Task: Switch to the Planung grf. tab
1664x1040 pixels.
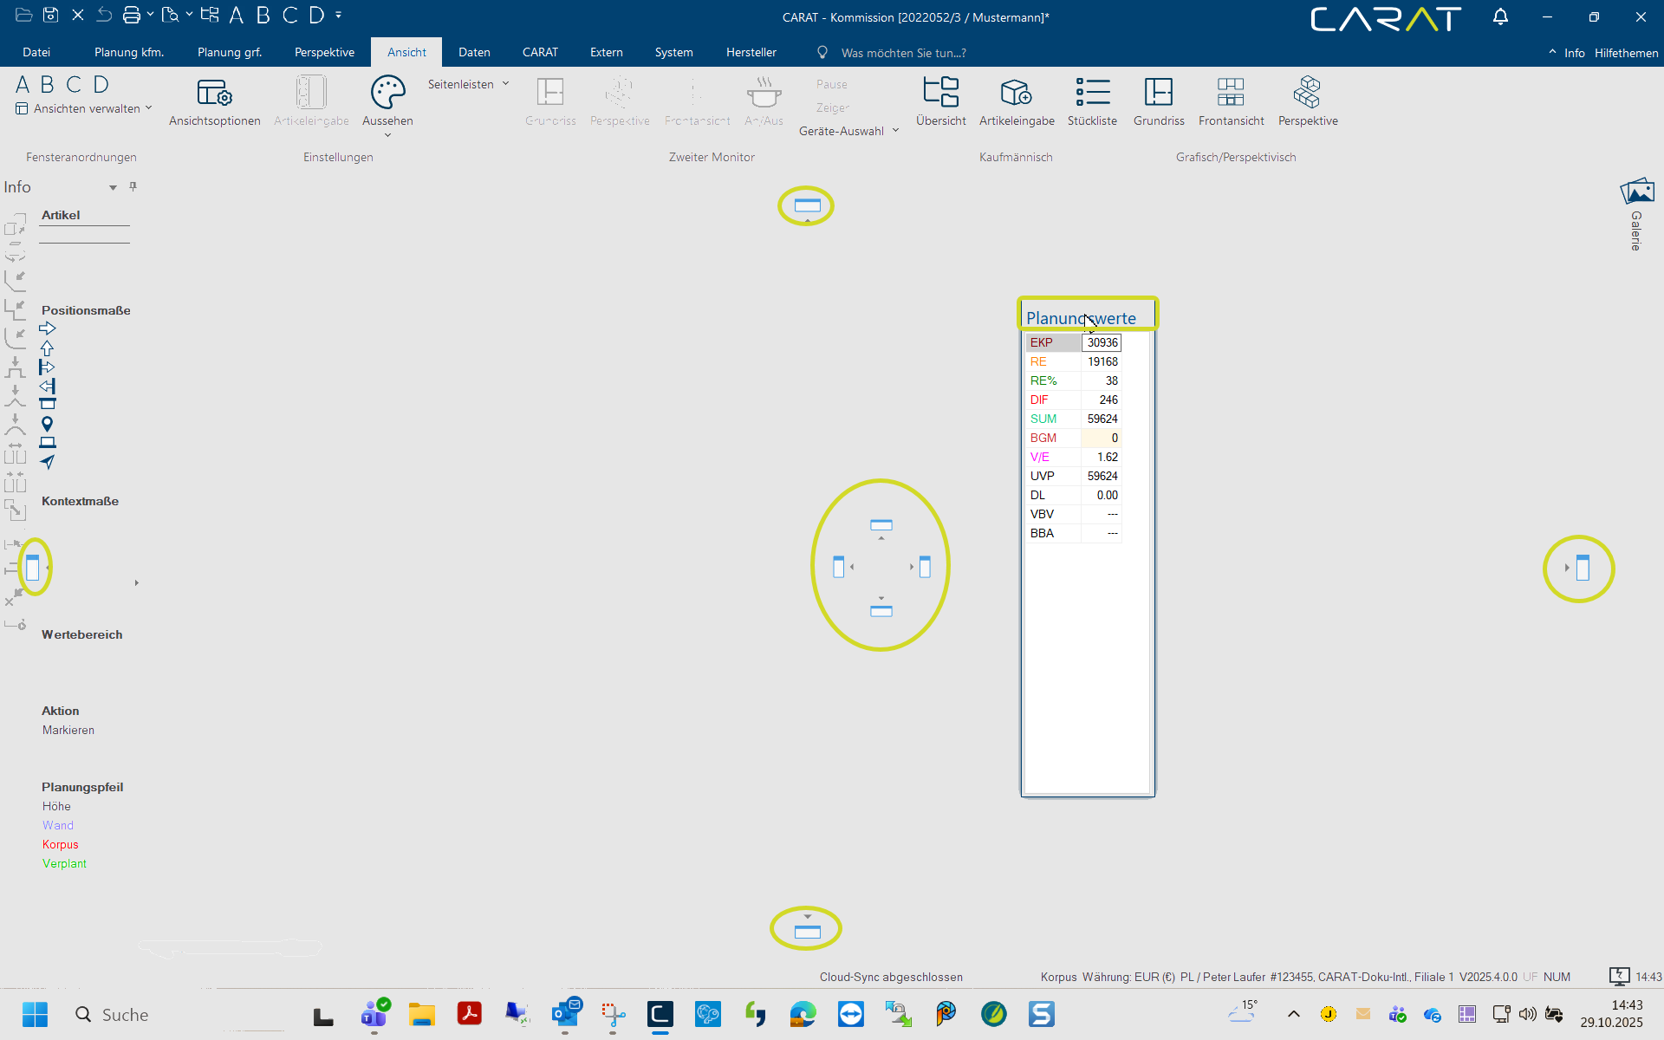Action: 229,52
